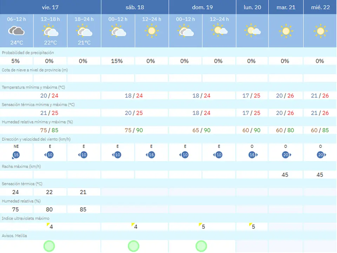Click the UV index 5 for dom. 19

coord(202,226)
